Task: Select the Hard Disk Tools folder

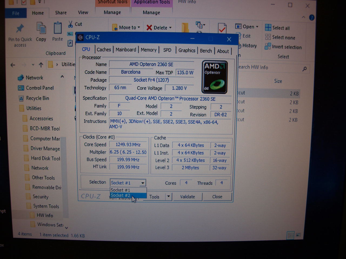Action: [x=45, y=158]
